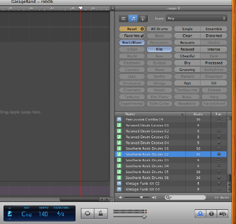Toggle the Rock/Blues genre filter
The width and height of the screenshot is (236, 224).
coord(132,43)
